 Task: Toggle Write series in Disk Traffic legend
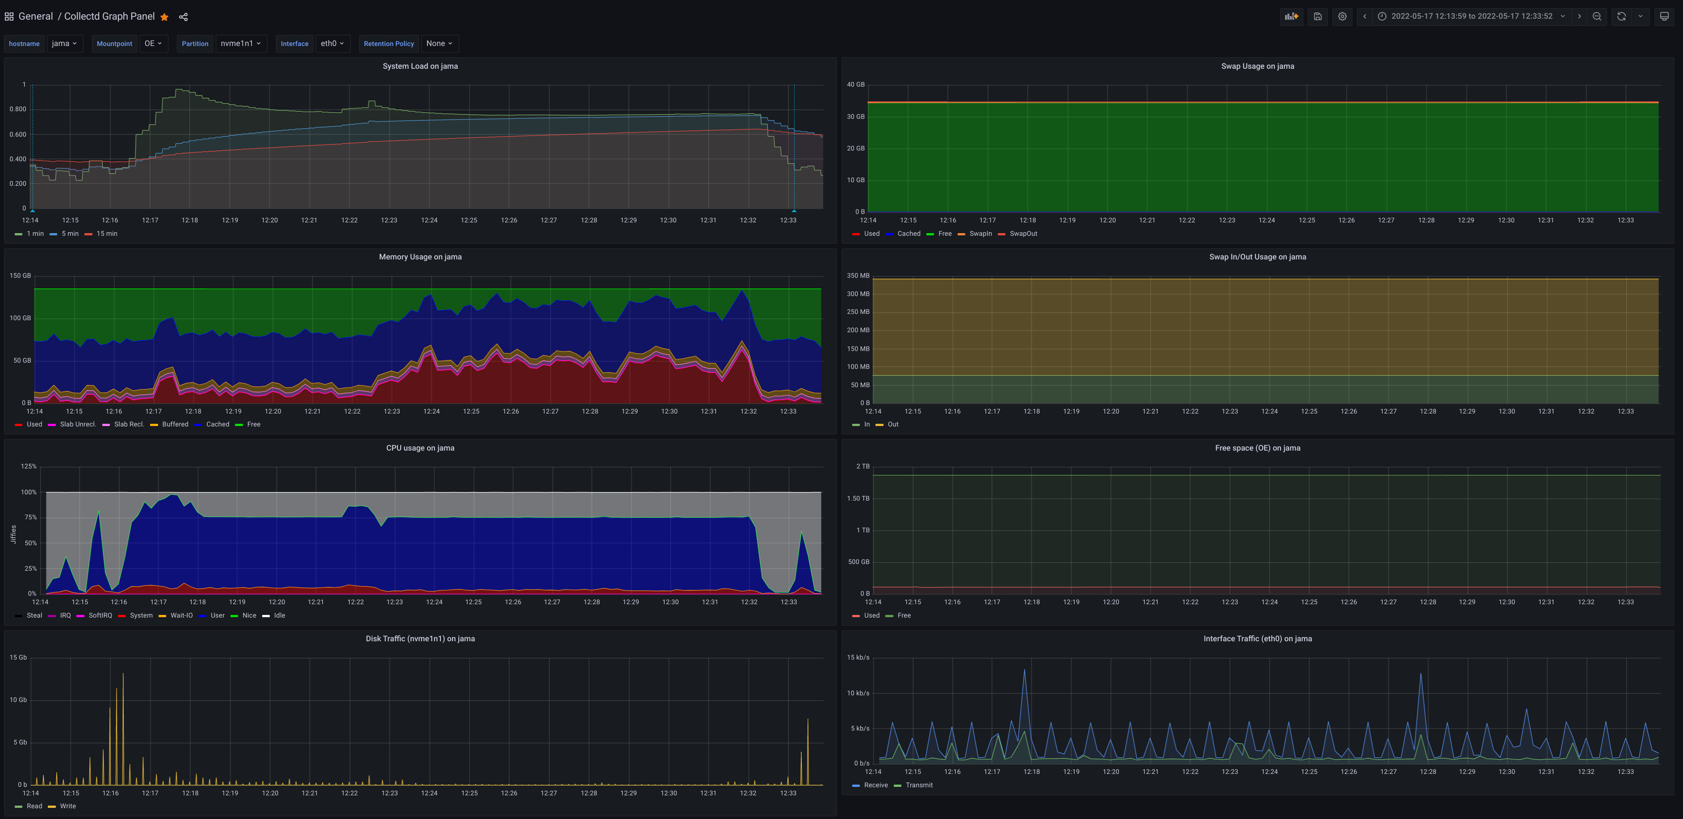(x=68, y=806)
